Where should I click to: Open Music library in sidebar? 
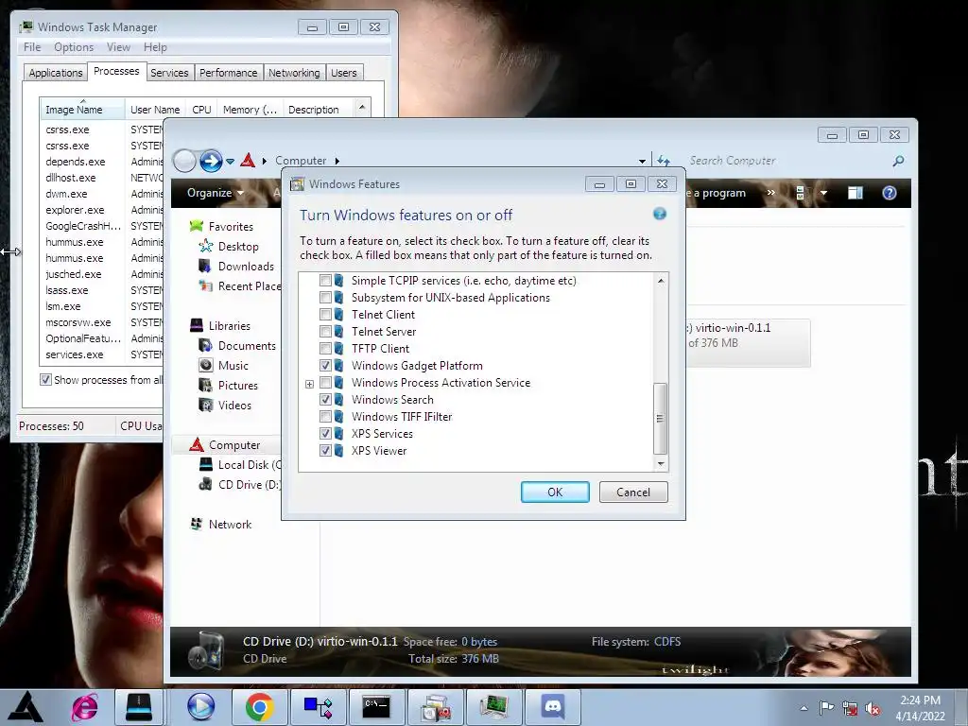[233, 366]
